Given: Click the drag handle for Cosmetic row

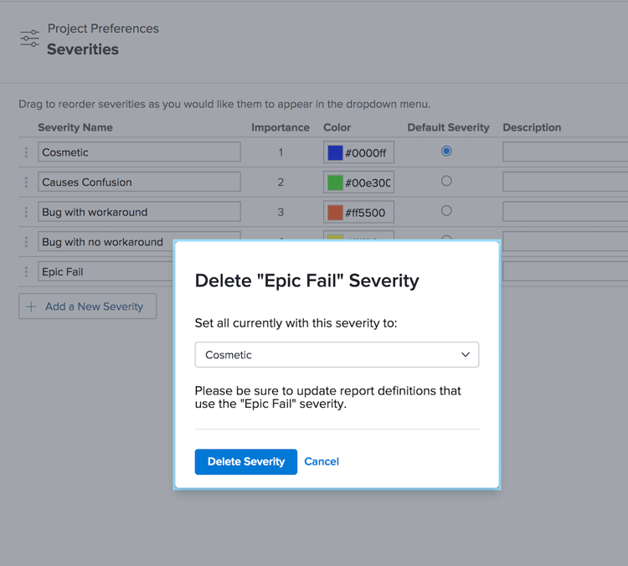Looking at the screenshot, I should point(26,152).
